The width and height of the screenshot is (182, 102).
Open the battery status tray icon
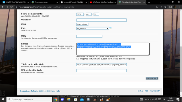[x=149, y=99]
